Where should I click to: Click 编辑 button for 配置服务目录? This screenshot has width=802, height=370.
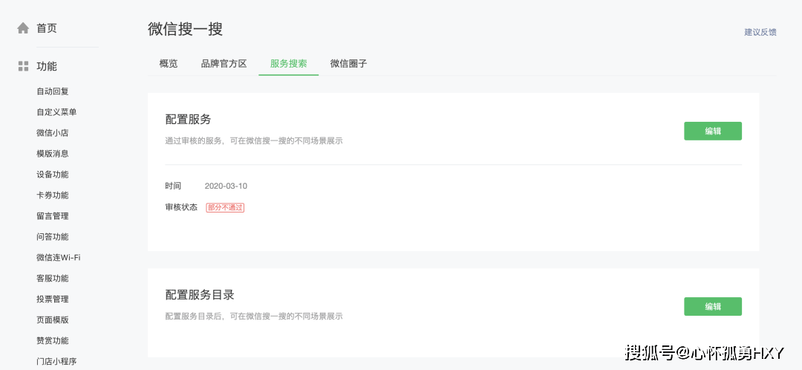(x=712, y=306)
